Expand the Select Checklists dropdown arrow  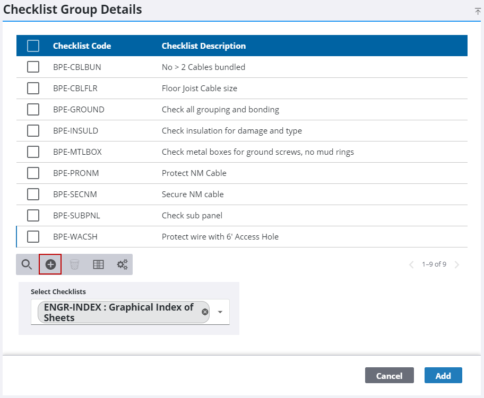coord(220,312)
